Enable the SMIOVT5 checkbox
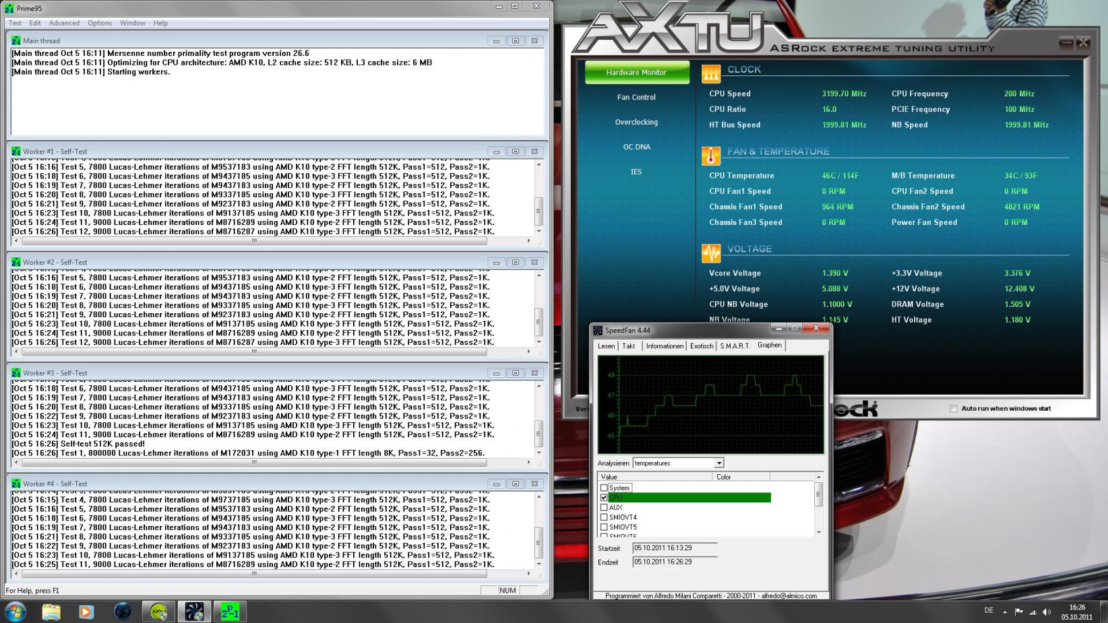Image resolution: width=1108 pixels, height=623 pixels. [x=604, y=527]
